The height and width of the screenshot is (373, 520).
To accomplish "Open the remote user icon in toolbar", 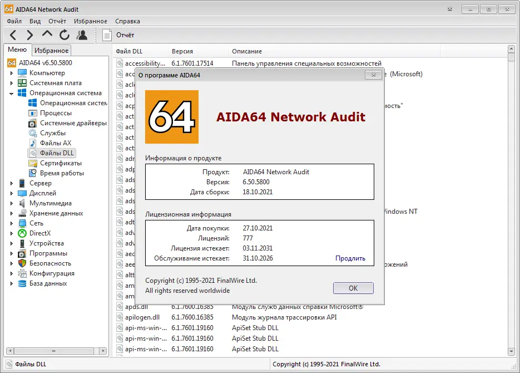I will point(82,35).
